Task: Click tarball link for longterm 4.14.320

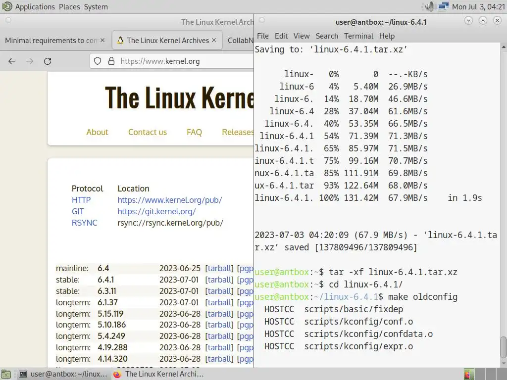Action: pyautogui.click(x=219, y=359)
